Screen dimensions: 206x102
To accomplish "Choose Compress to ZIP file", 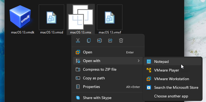I will pos(108,69).
